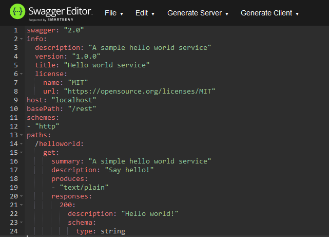Click the schema: key on line 23
The image size is (329, 237).
[x=82, y=222]
